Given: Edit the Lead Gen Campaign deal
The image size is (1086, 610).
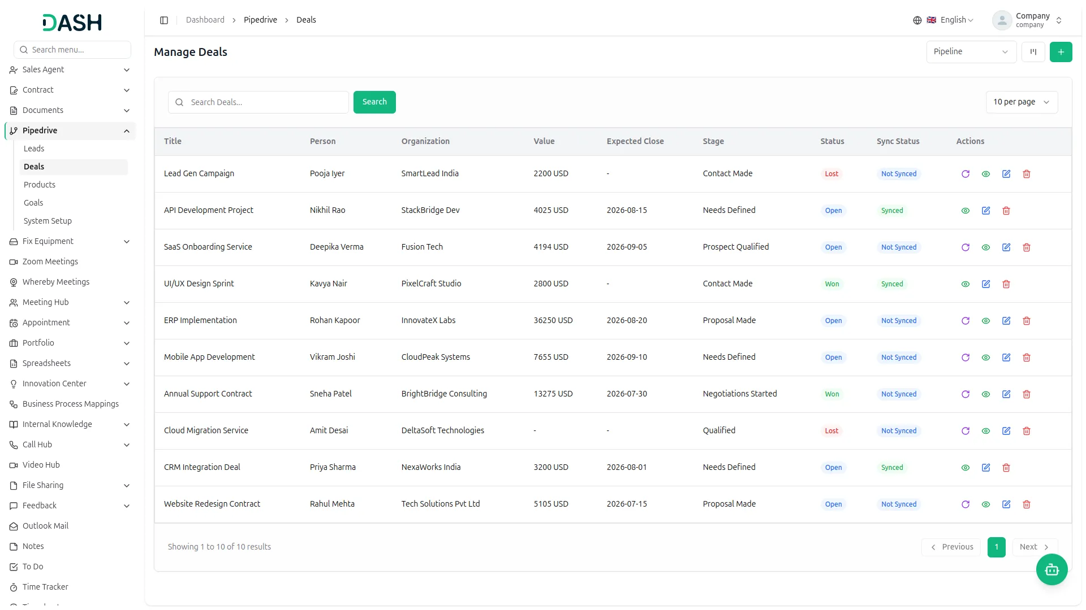Looking at the screenshot, I should click(x=1006, y=174).
